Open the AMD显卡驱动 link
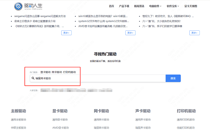 [61, 128]
